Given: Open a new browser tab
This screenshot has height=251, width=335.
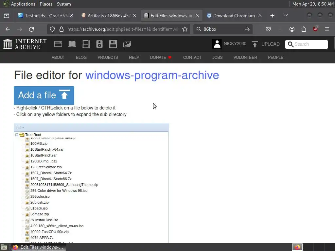Looking at the screenshot, I should 272,16.
